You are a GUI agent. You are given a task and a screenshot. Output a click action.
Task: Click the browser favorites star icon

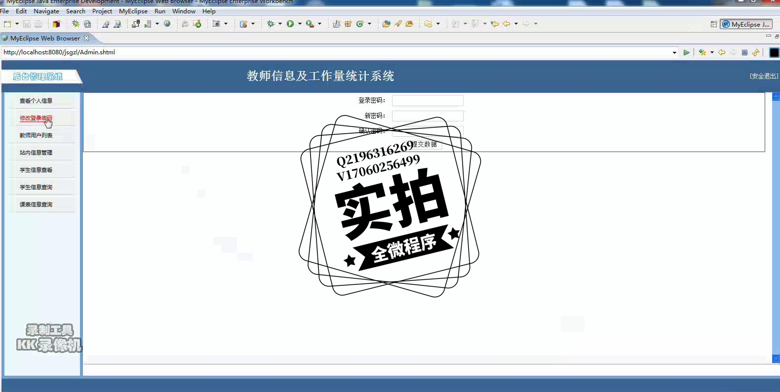point(702,52)
